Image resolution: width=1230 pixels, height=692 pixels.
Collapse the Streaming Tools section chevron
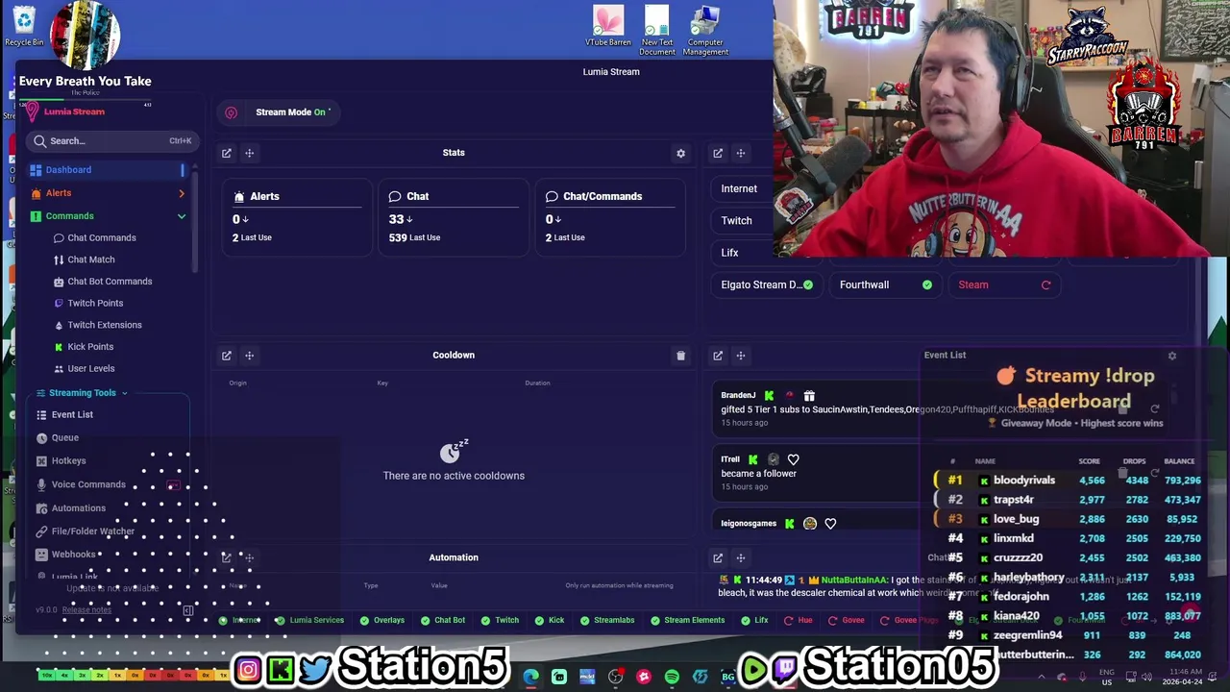pos(124,393)
